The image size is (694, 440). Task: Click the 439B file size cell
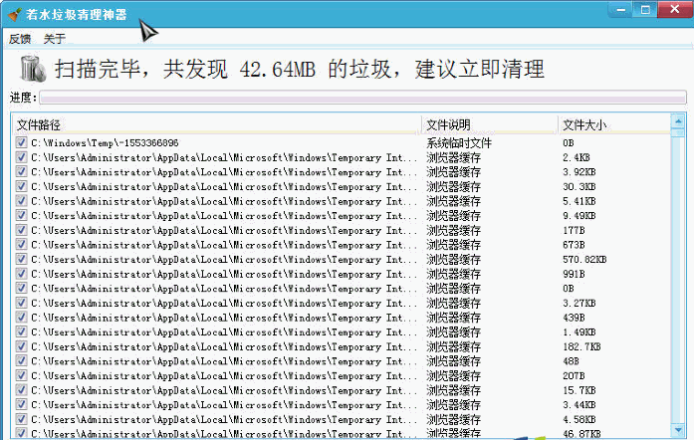(574, 318)
